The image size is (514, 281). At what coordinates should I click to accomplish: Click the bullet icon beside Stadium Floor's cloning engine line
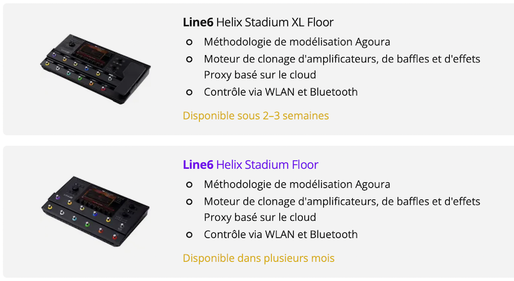[x=189, y=201]
